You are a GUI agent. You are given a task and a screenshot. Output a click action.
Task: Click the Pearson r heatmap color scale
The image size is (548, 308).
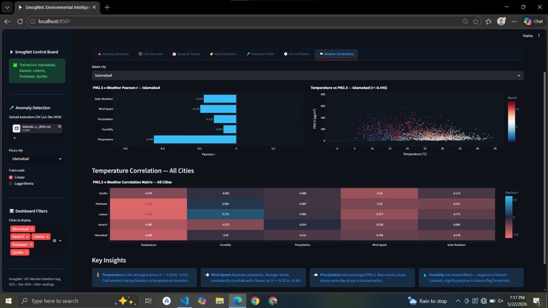coord(509,217)
